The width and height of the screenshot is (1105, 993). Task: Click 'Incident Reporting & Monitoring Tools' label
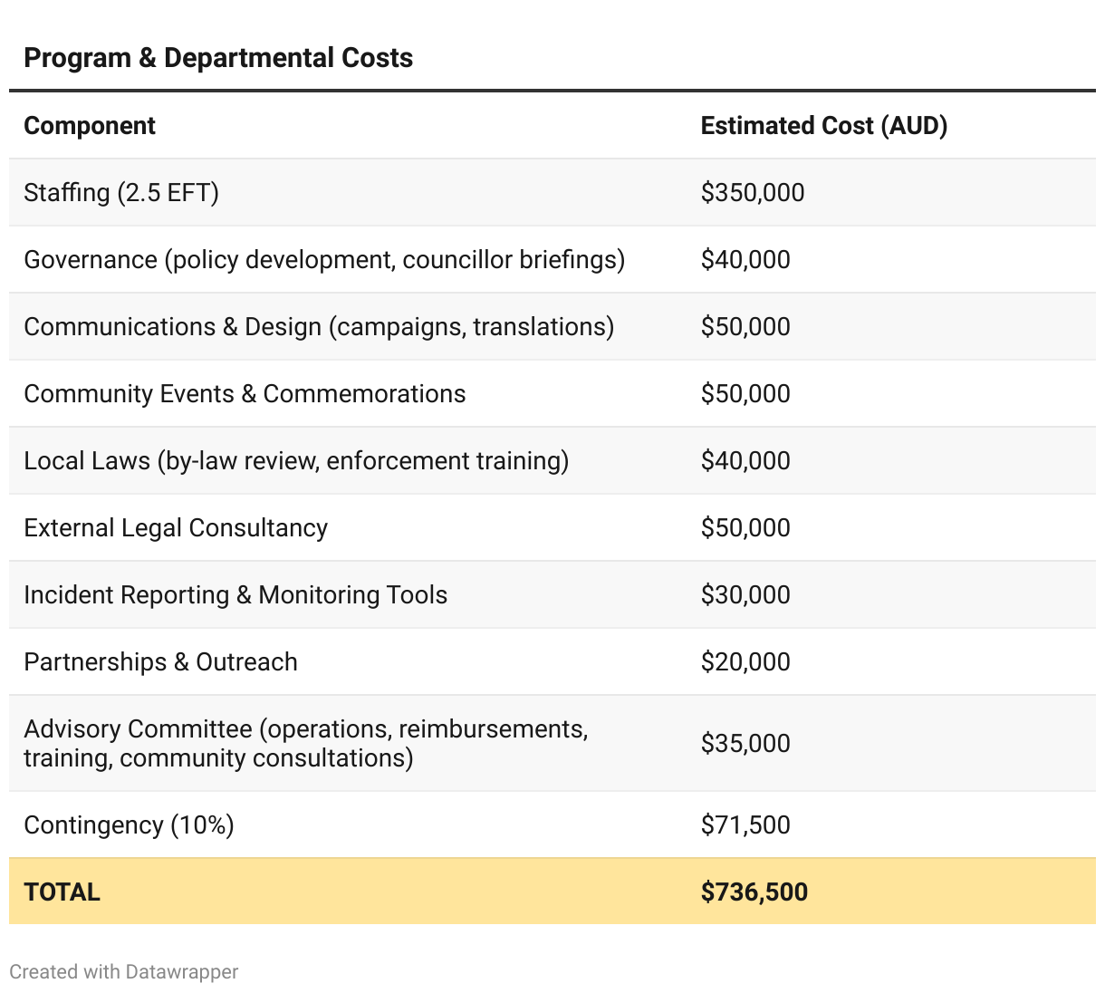click(x=235, y=595)
